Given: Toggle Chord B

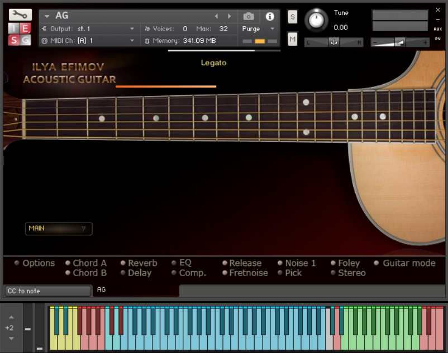Looking at the screenshot, I should pyautogui.click(x=68, y=273).
